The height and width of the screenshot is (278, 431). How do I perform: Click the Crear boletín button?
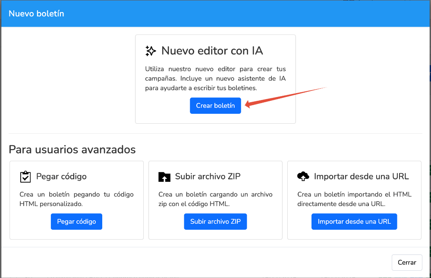coord(215,106)
